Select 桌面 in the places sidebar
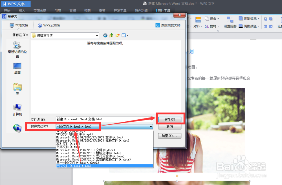 coord(17,68)
